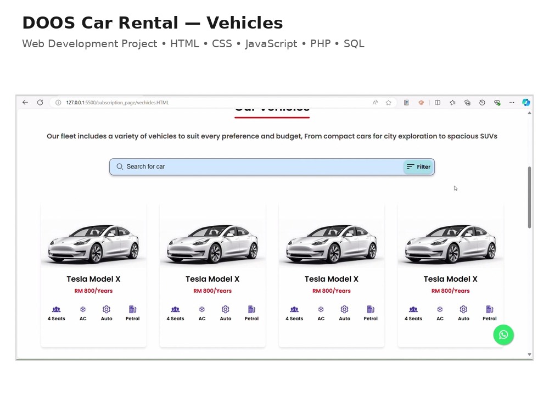This screenshot has width=549, height=412.
Task: Open the Filter button
Action: (419, 167)
